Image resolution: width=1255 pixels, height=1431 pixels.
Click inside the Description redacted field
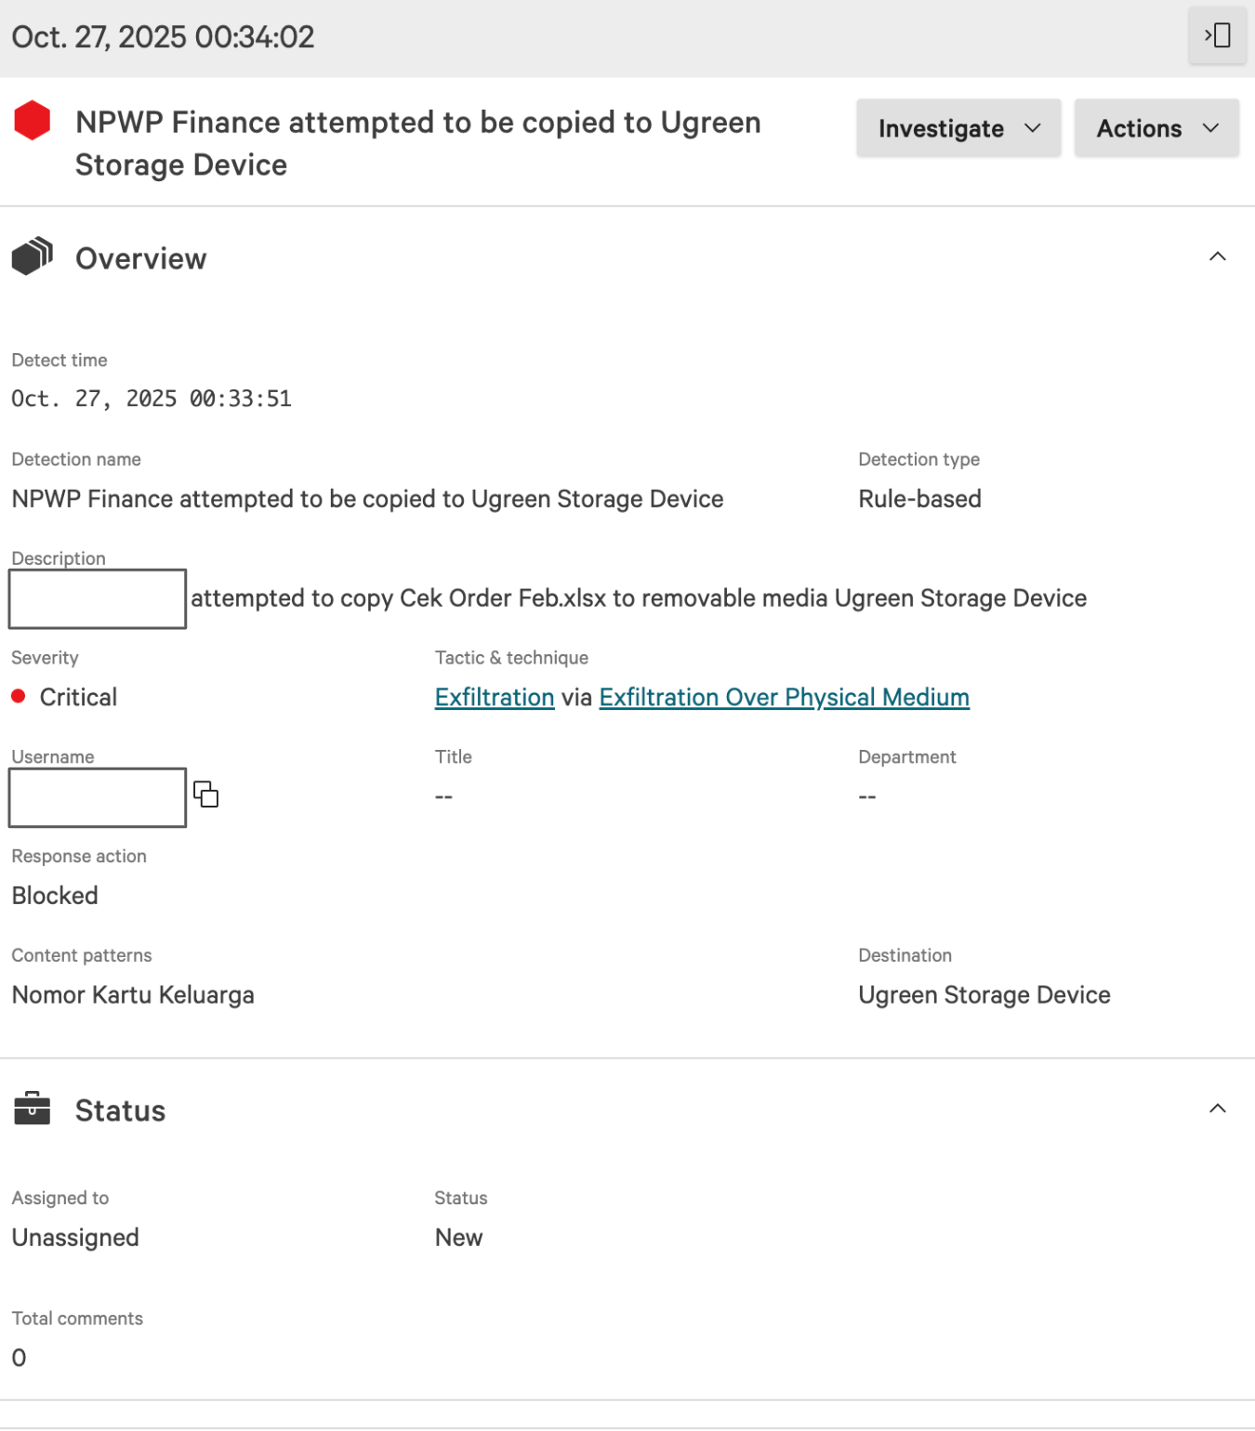97,598
